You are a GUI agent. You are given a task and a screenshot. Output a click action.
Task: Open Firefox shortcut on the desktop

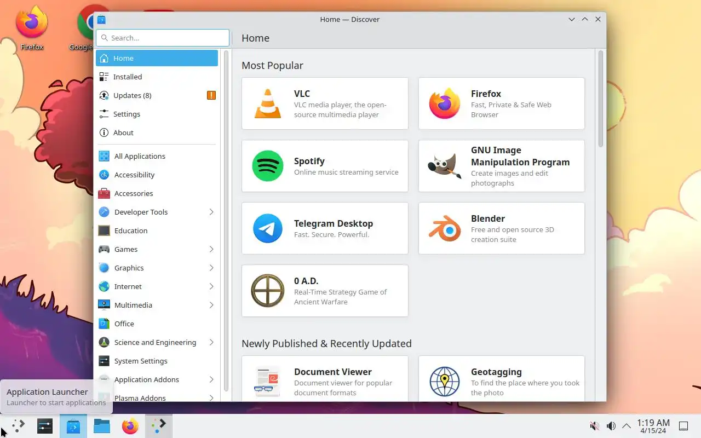32,28
